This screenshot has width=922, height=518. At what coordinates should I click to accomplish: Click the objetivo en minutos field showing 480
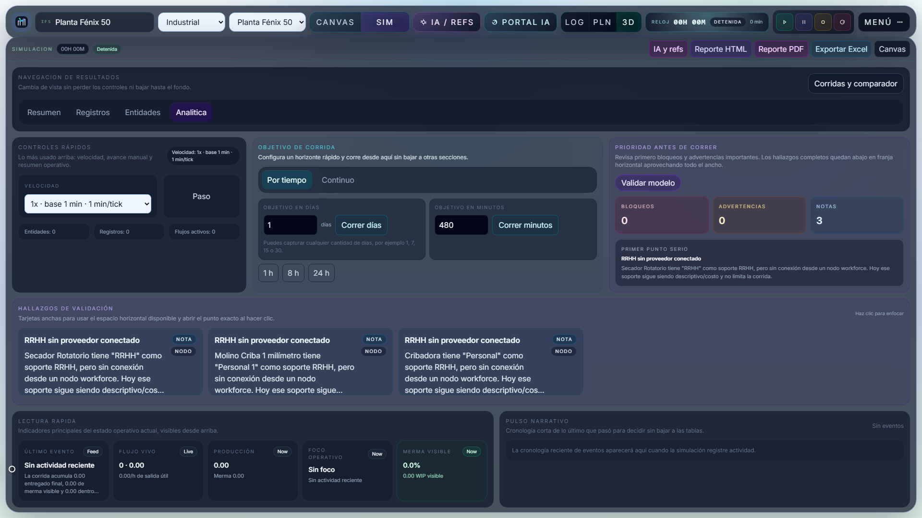tap(461, 225)
